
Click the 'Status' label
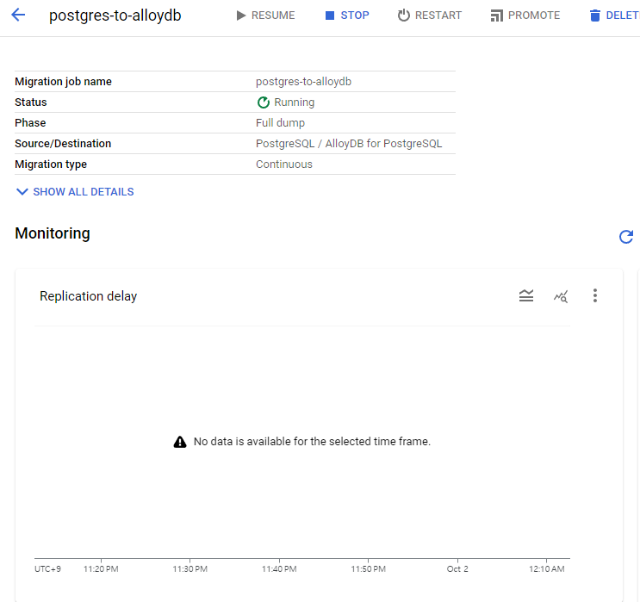pyautogui.click(x=31, y=102)
